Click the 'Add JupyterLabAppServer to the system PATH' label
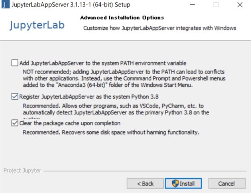This screenshot has height=193, width=251. pos(103,63)
